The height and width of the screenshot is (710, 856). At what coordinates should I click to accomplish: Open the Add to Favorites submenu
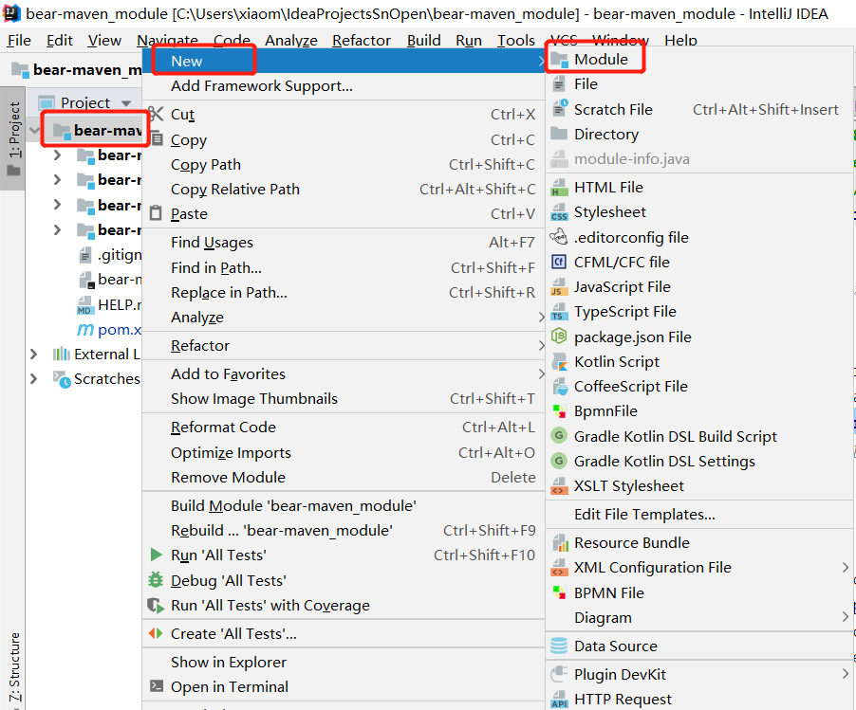point(344,373)
